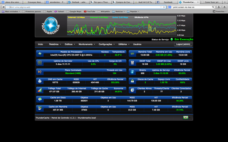The width and height of the screenshot is (228, 142).
Task: Click the SWAP disk icon
Action: tap(132, 62)
